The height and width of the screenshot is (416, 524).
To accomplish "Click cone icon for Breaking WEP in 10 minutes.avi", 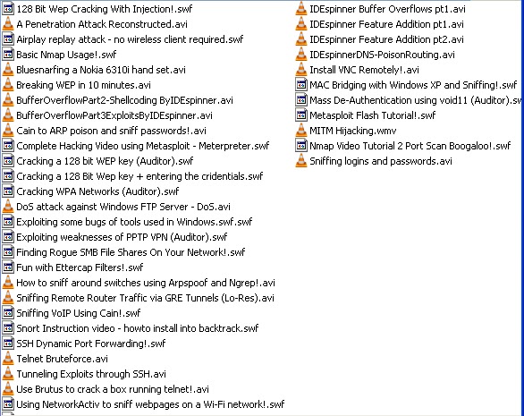I will pos(8,85).
